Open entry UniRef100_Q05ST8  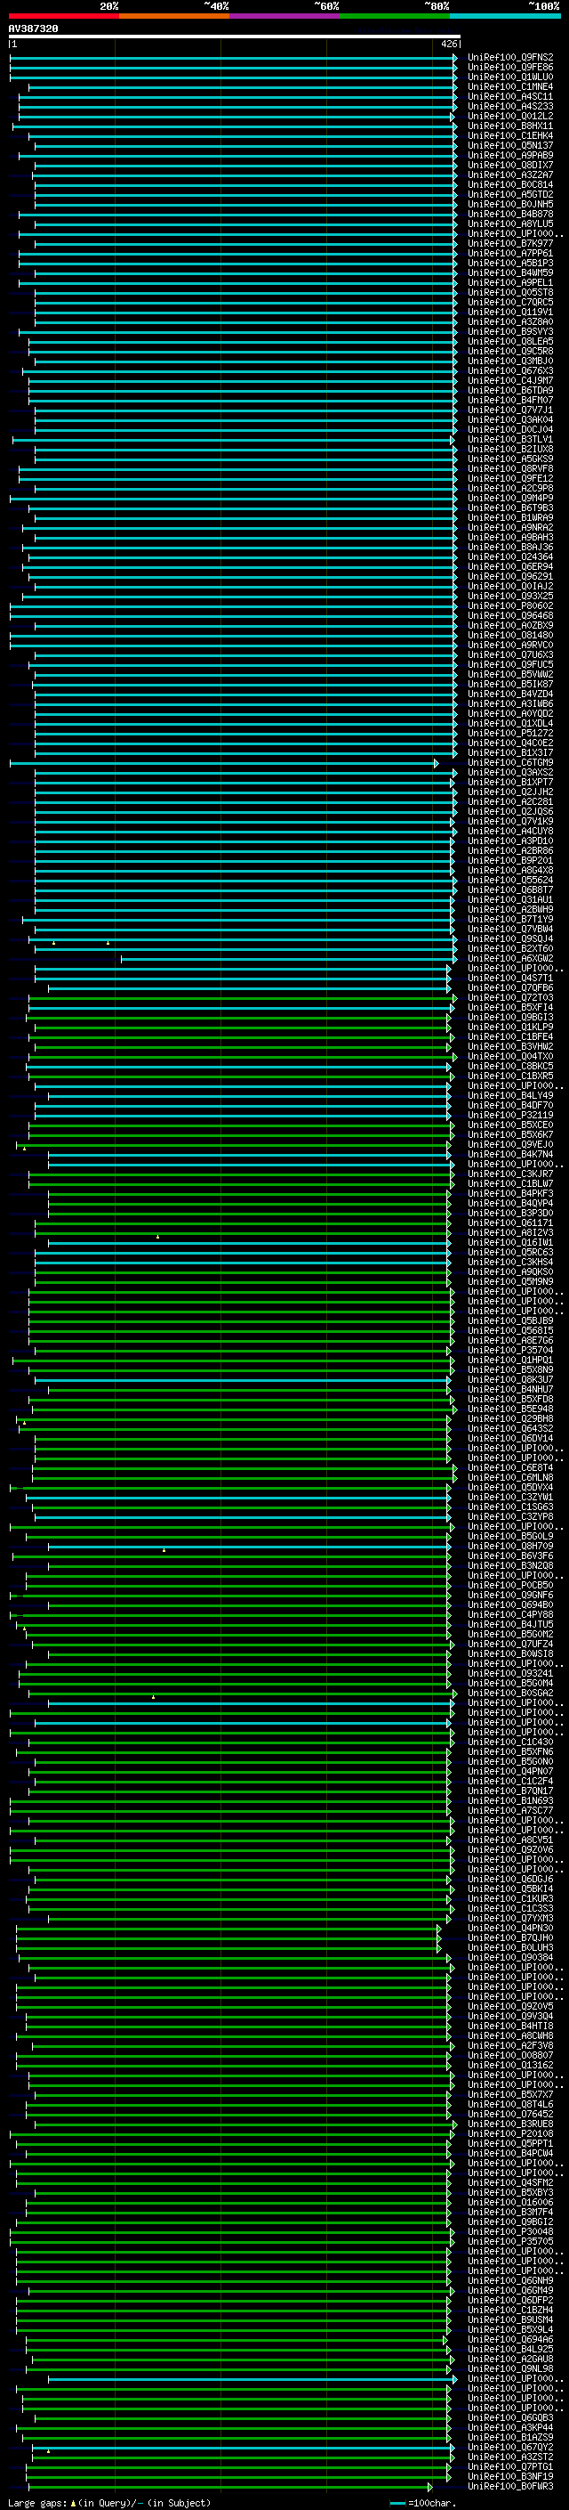pos(510,292)
